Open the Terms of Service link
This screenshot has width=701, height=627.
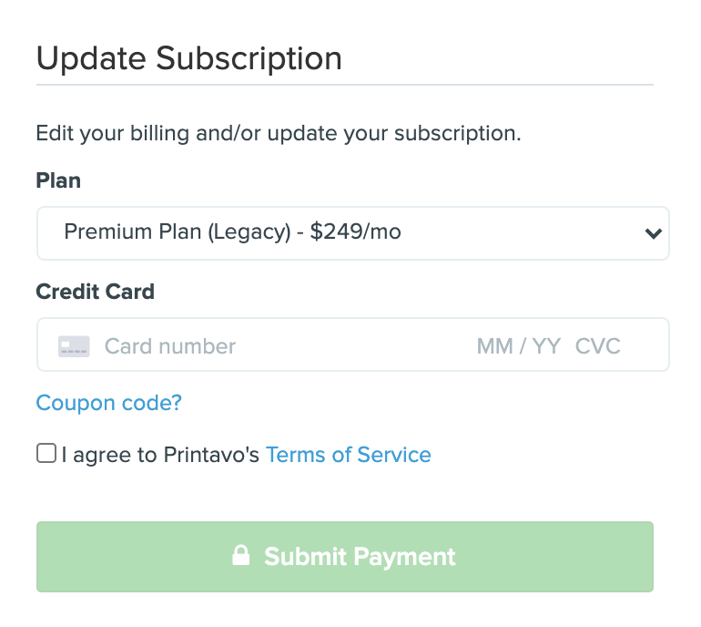coord(349,455)
